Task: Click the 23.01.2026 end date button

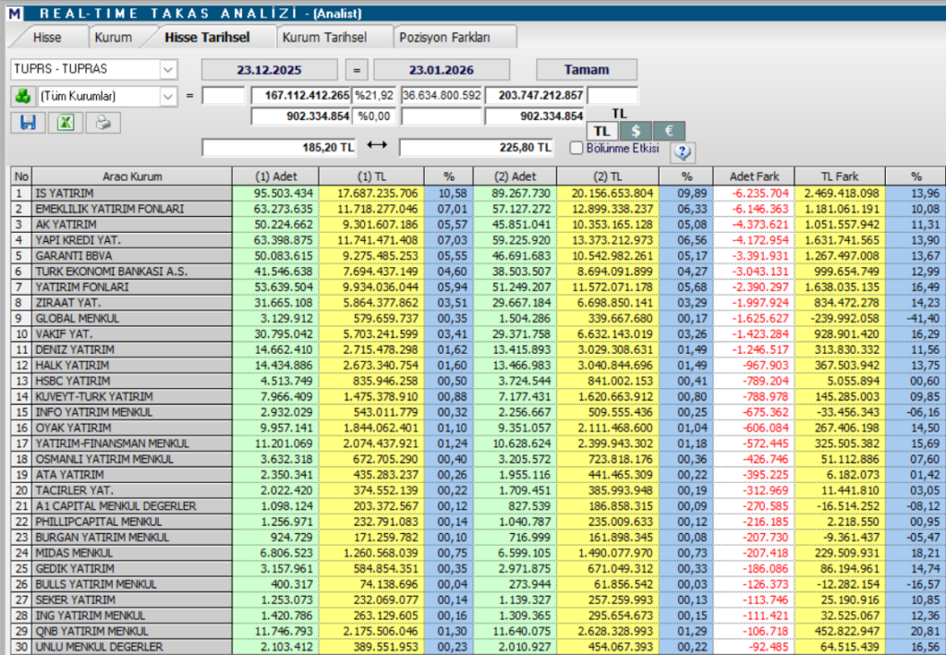Action: pos(441,69)
